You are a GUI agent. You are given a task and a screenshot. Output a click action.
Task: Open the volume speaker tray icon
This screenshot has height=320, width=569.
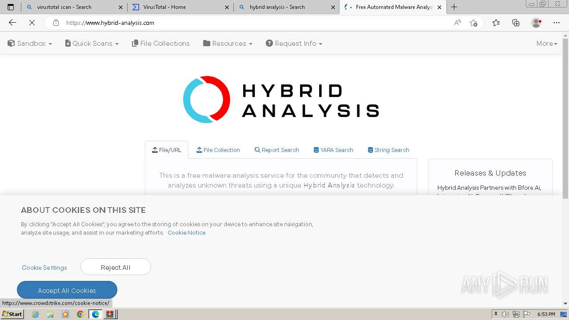(505, 314)
